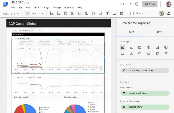Image resolution: width=174 pixels, height=113 pixels.
Task: Insert an area chart from toolbar
Action: pos(114,13)
